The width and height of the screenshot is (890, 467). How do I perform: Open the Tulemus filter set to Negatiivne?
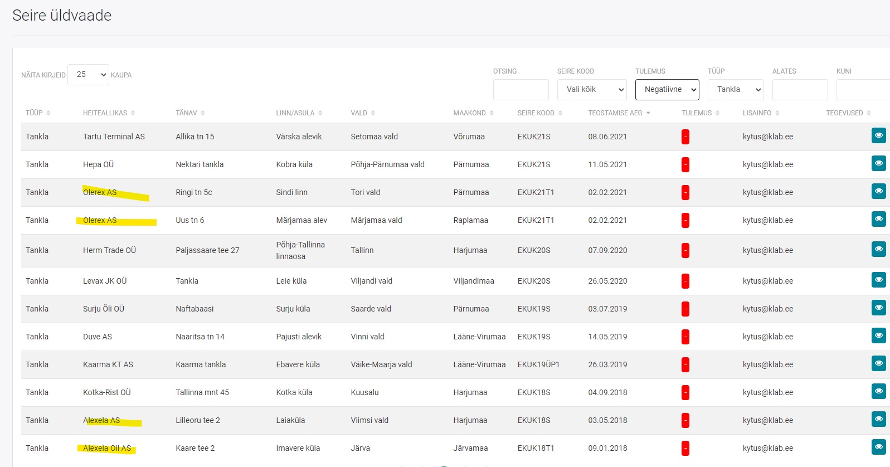[x=667, y=89]
